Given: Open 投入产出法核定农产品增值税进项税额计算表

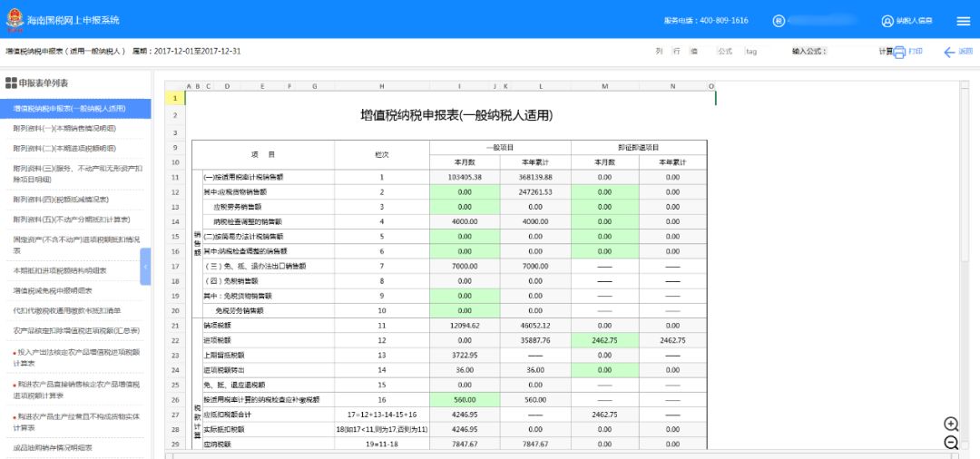Looking at the screenshot, I should (x=75, y=357).
